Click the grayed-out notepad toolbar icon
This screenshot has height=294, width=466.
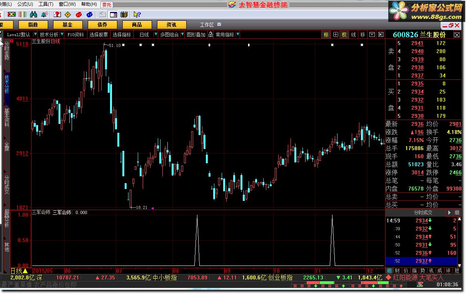coord(103,15)
